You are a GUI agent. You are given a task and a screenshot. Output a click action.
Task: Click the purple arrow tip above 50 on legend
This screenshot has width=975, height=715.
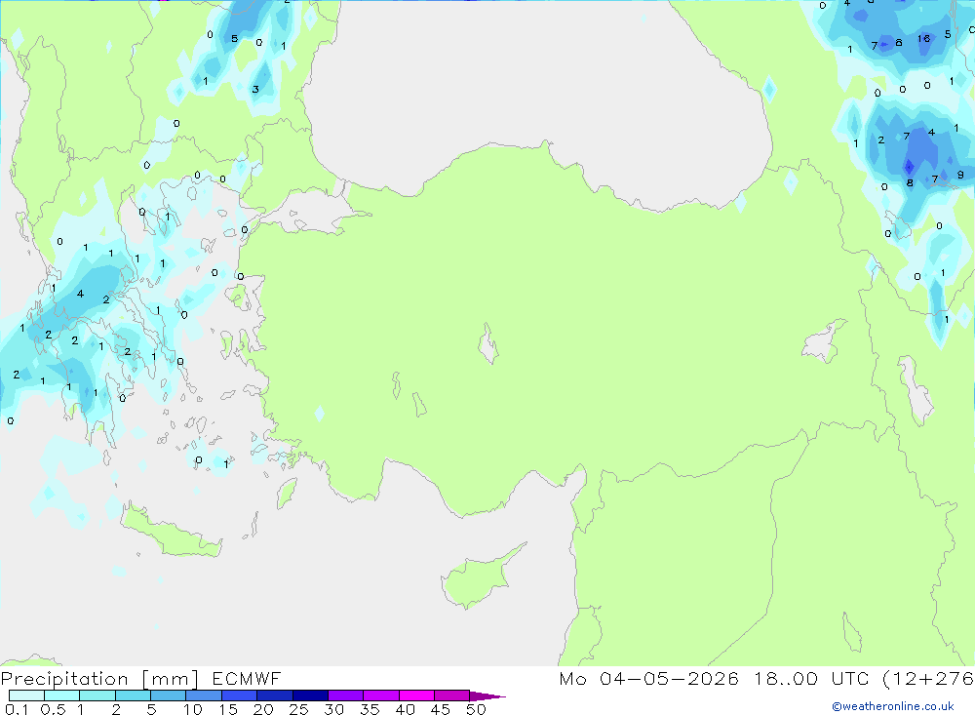click(x=487, y=695)
